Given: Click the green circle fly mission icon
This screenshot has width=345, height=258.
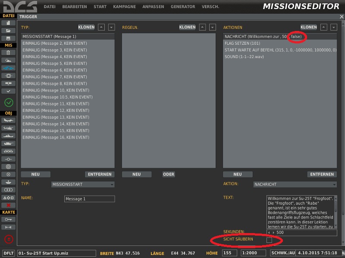Looking at the screenshot, I should click(9, 102).
